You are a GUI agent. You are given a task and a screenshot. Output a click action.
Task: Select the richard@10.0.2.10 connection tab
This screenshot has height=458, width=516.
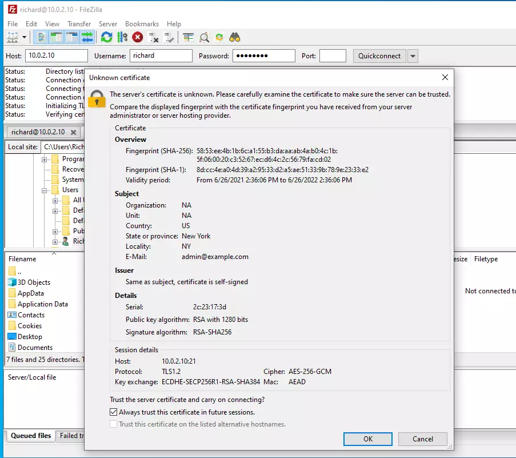point(38,132)
